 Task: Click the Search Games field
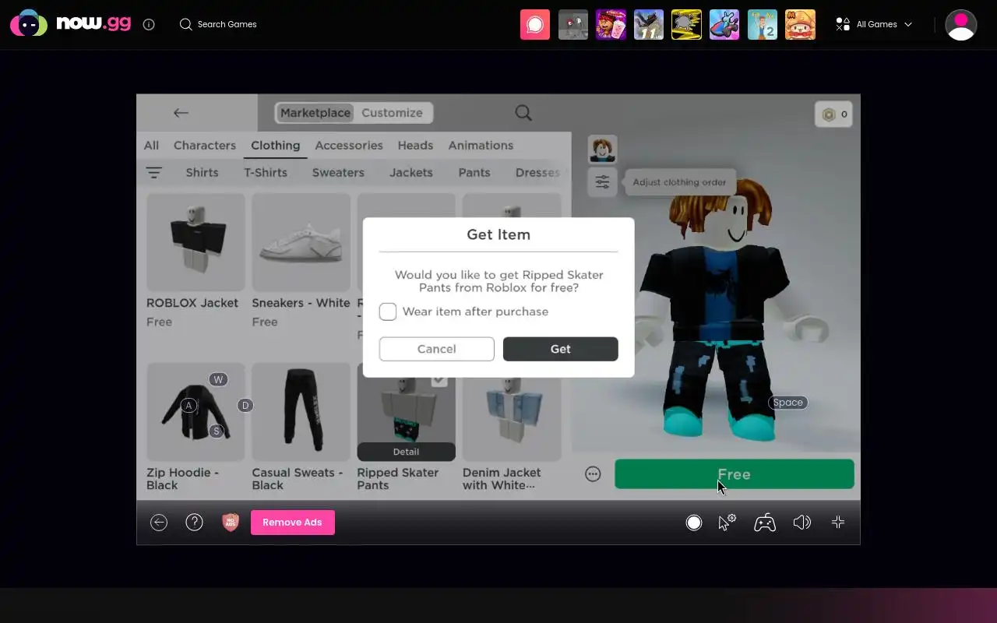(x=218, y=24)
